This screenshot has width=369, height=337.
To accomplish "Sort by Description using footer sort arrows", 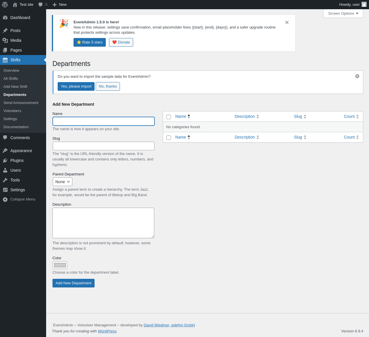I will (x=258, y=137).
